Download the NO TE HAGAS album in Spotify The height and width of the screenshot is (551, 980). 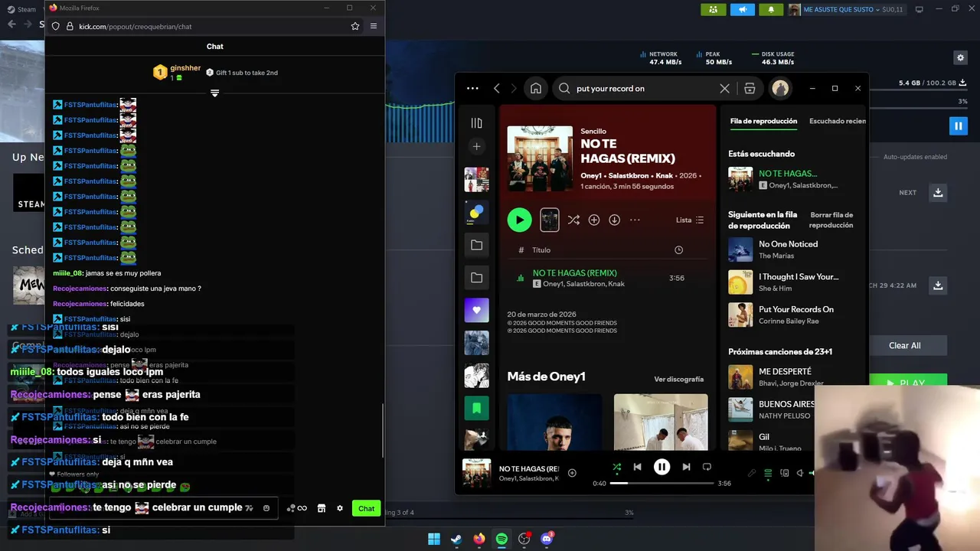pos(614,220)
